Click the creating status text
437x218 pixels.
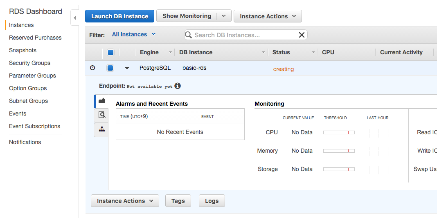pos(284,69)
